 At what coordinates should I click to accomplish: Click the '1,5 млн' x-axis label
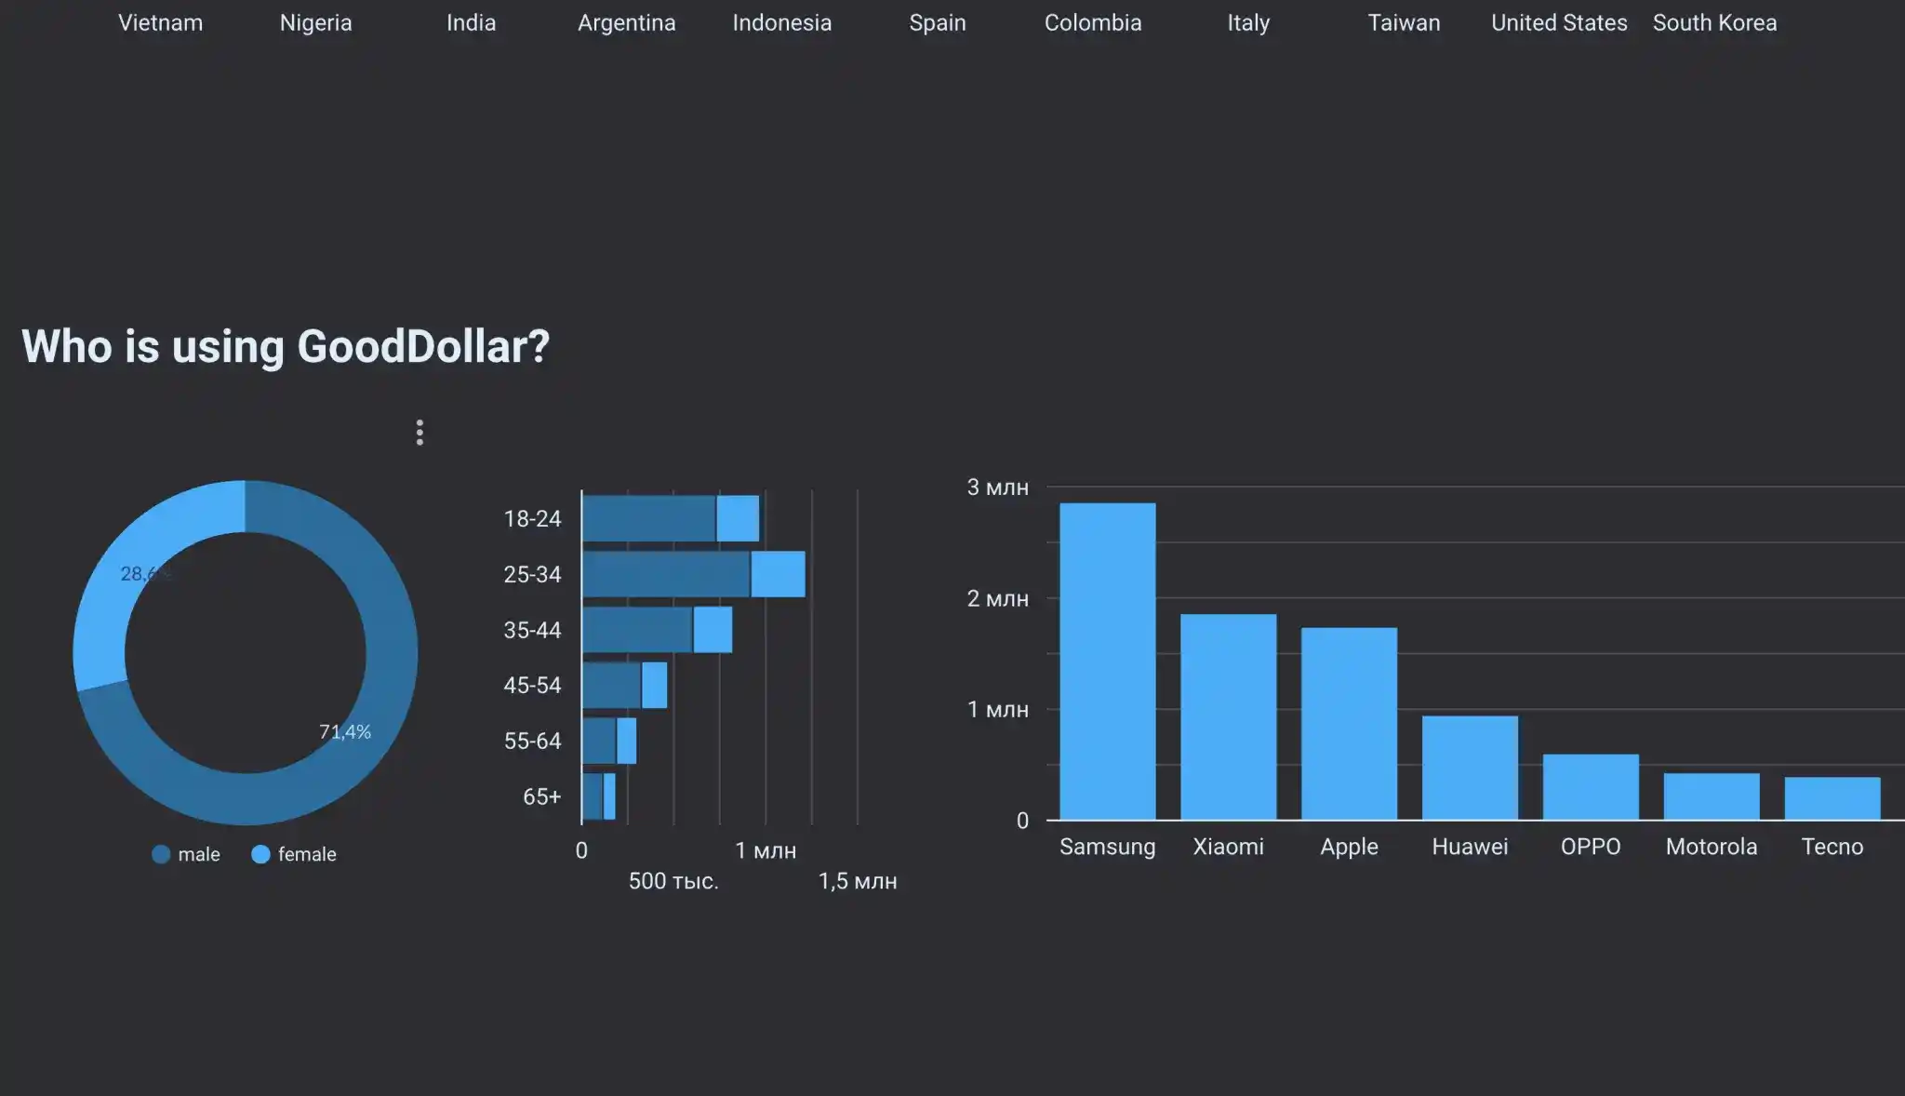click(x=858, y=881)
